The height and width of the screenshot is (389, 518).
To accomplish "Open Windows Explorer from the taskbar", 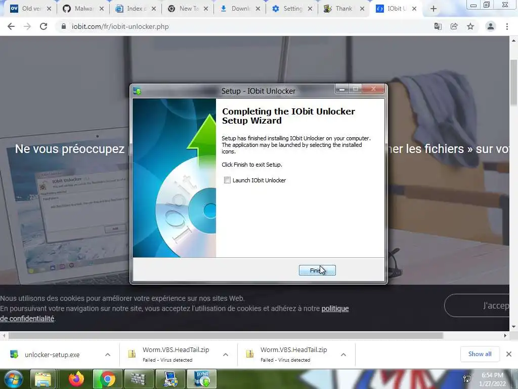I will pyautogui.click(x=43, y=379).
